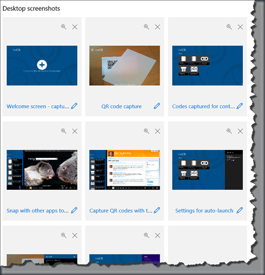Viewport: 265px width, 275px height.
Task: Select the koala Snap screenshot thumbnail
Action: pyautogui.click(x=42, y=170)
